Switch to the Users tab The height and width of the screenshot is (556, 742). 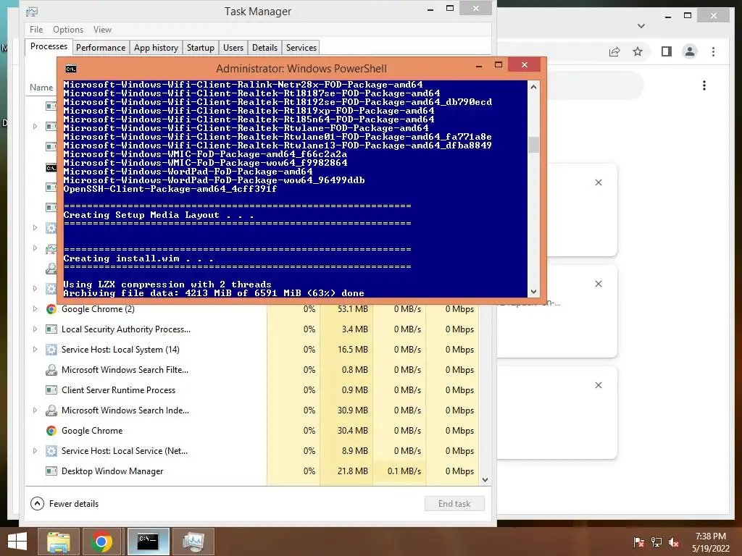pos(233,47)
